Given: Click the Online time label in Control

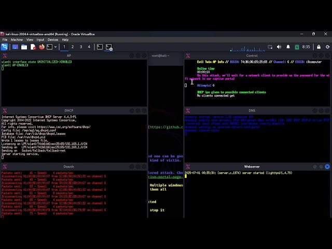Looking at the screenshot, I should pyautogui.click(x=206, y=68).
